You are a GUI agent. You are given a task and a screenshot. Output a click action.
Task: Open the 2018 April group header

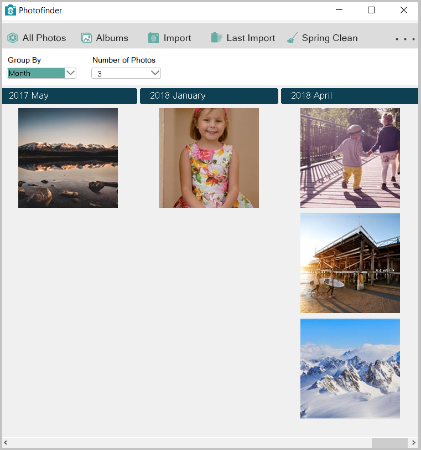[x=350, y=96]
